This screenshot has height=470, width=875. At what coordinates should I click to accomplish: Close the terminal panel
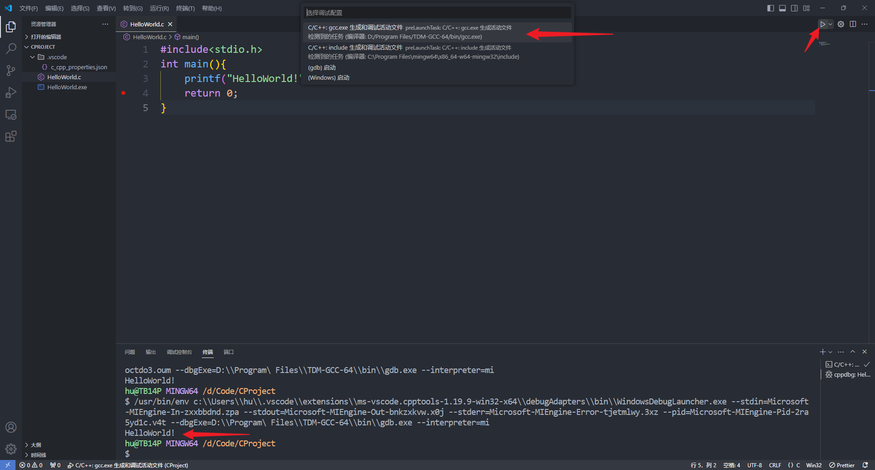click(865, 352)
